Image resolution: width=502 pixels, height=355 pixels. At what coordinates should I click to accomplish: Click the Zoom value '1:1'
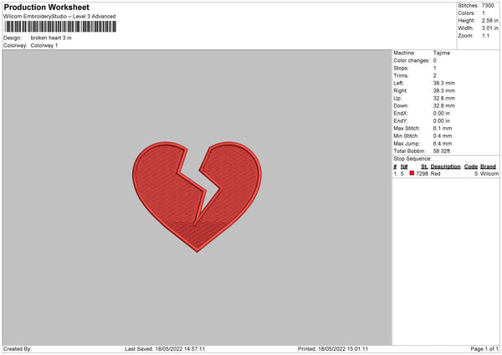pyautogui.click(x=485, y=35)
